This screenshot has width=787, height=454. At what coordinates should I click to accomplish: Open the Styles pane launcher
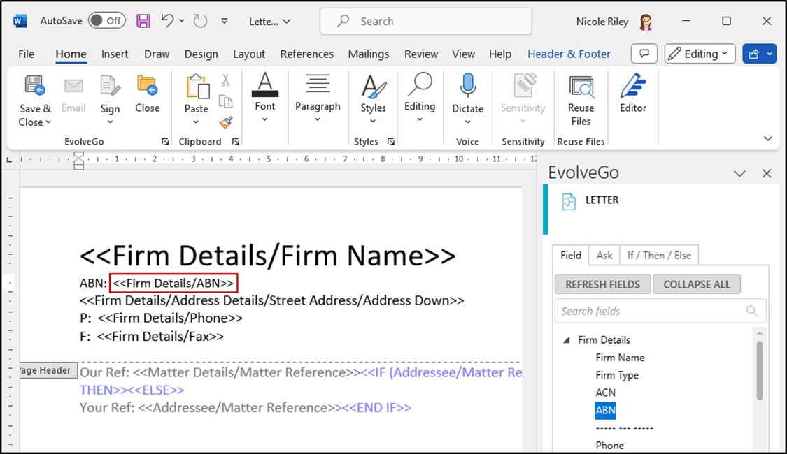(x=390, y=142)
